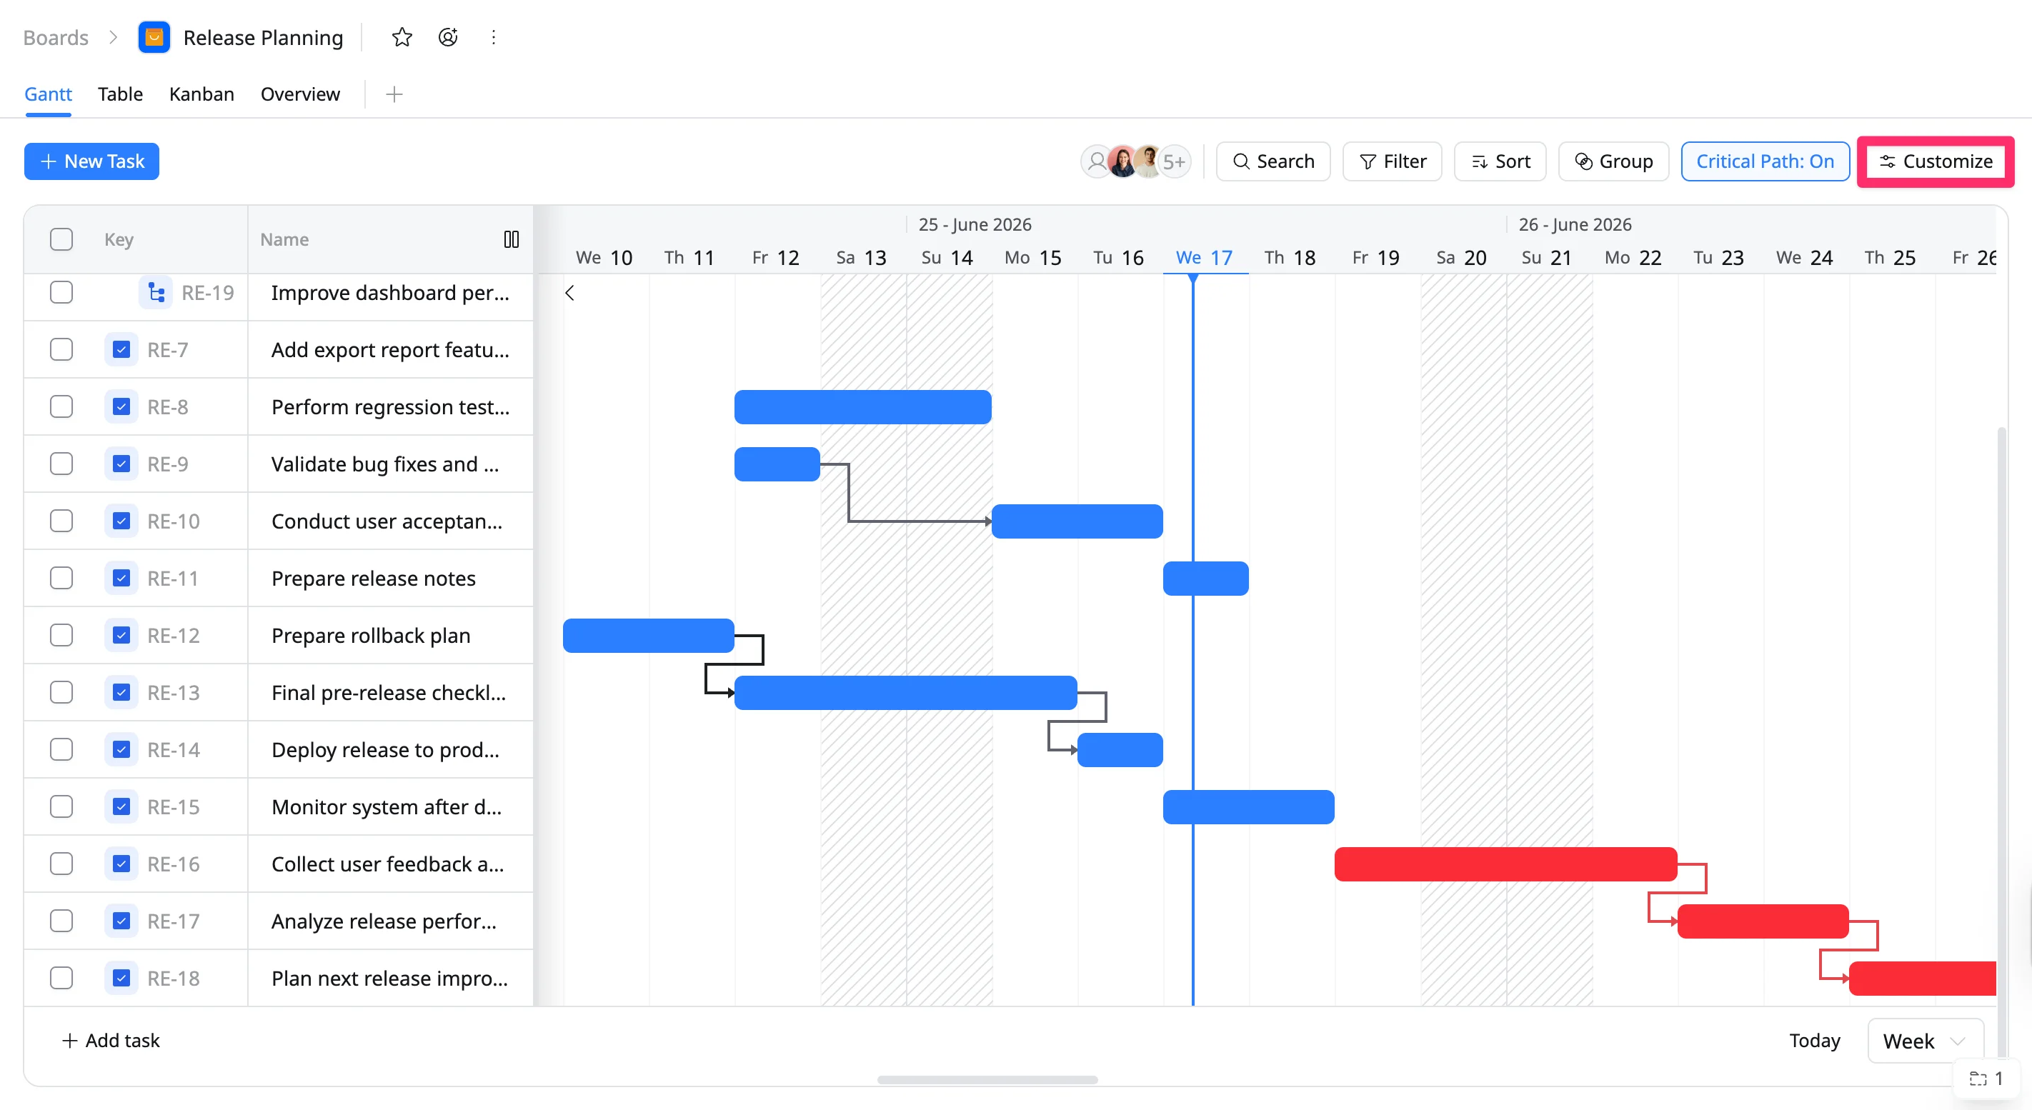Tick the select-all checkbox in the header
The width and height of the screenshot is (2032, 1110).
[61, 239]
